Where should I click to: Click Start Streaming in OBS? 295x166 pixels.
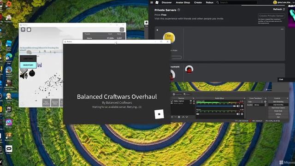(x=278, y=101)
